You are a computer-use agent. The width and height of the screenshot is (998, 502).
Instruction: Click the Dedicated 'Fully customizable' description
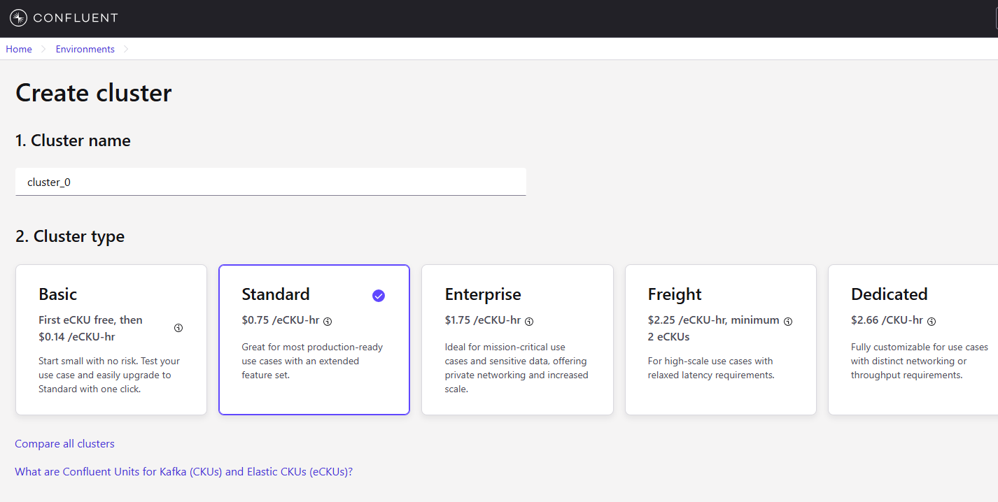coord(920,361)
